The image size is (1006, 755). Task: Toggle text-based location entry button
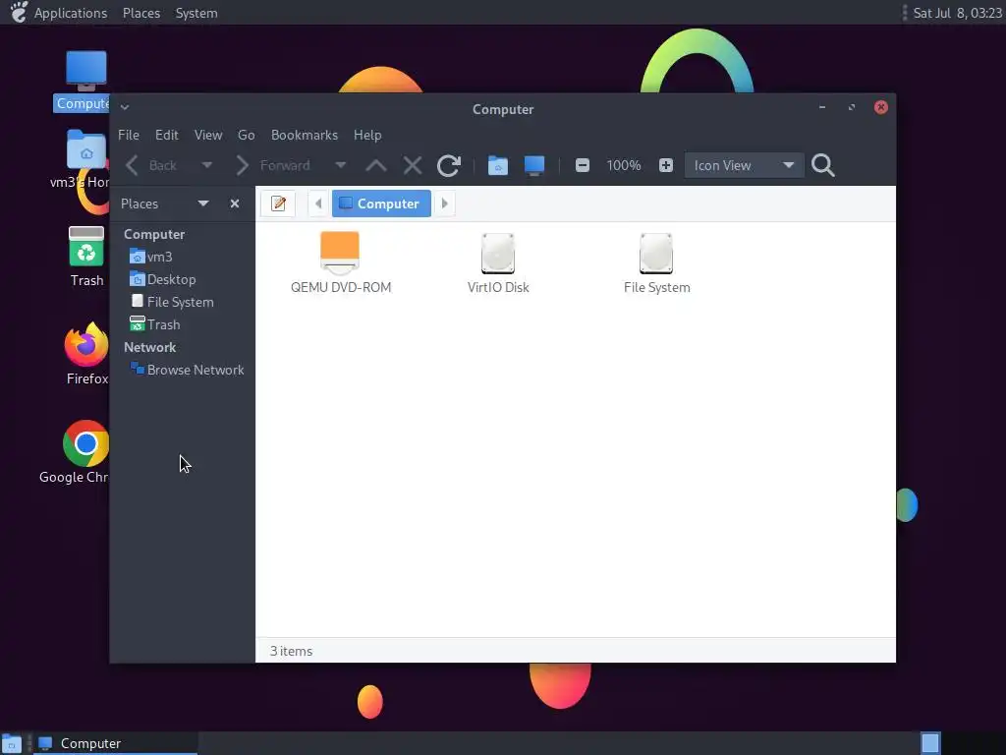point(278,203)
